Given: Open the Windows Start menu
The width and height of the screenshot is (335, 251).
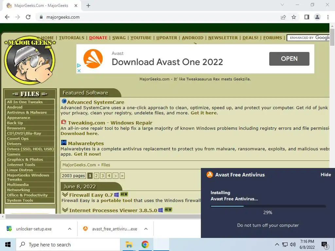Looking at the screenshot, I should (x=8, y=244).
